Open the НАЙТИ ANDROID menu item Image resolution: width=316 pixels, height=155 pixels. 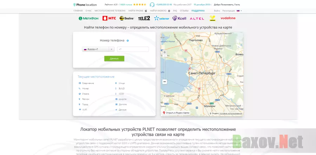pyautogui.click(x=158, y=11)
